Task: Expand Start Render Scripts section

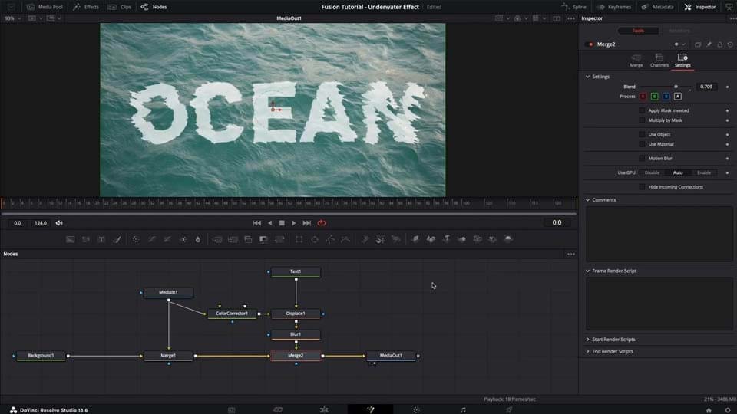Action: click(x=587, y=340)
